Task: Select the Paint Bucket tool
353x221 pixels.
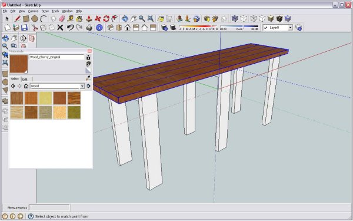Action: click(x=79, y=19)
